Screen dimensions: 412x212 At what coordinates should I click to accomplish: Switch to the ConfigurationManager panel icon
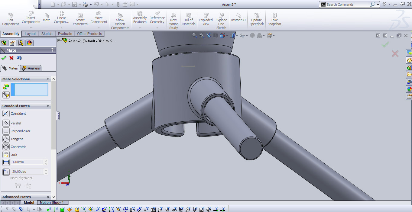pos(21,43)
